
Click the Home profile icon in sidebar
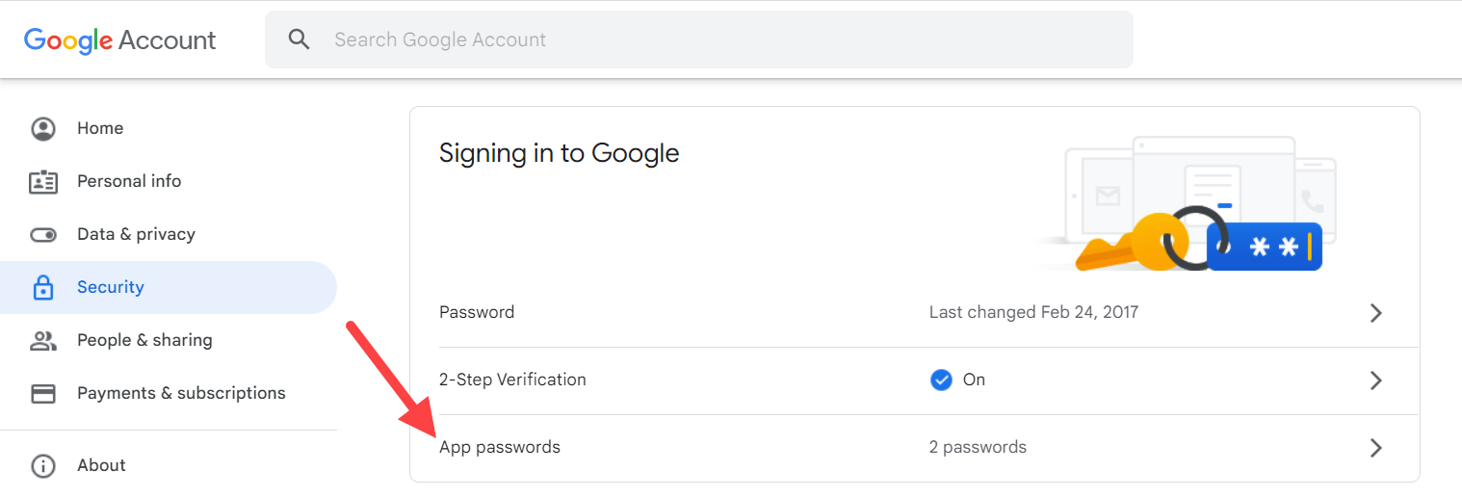pyautogui.click(x=43, y=129)
